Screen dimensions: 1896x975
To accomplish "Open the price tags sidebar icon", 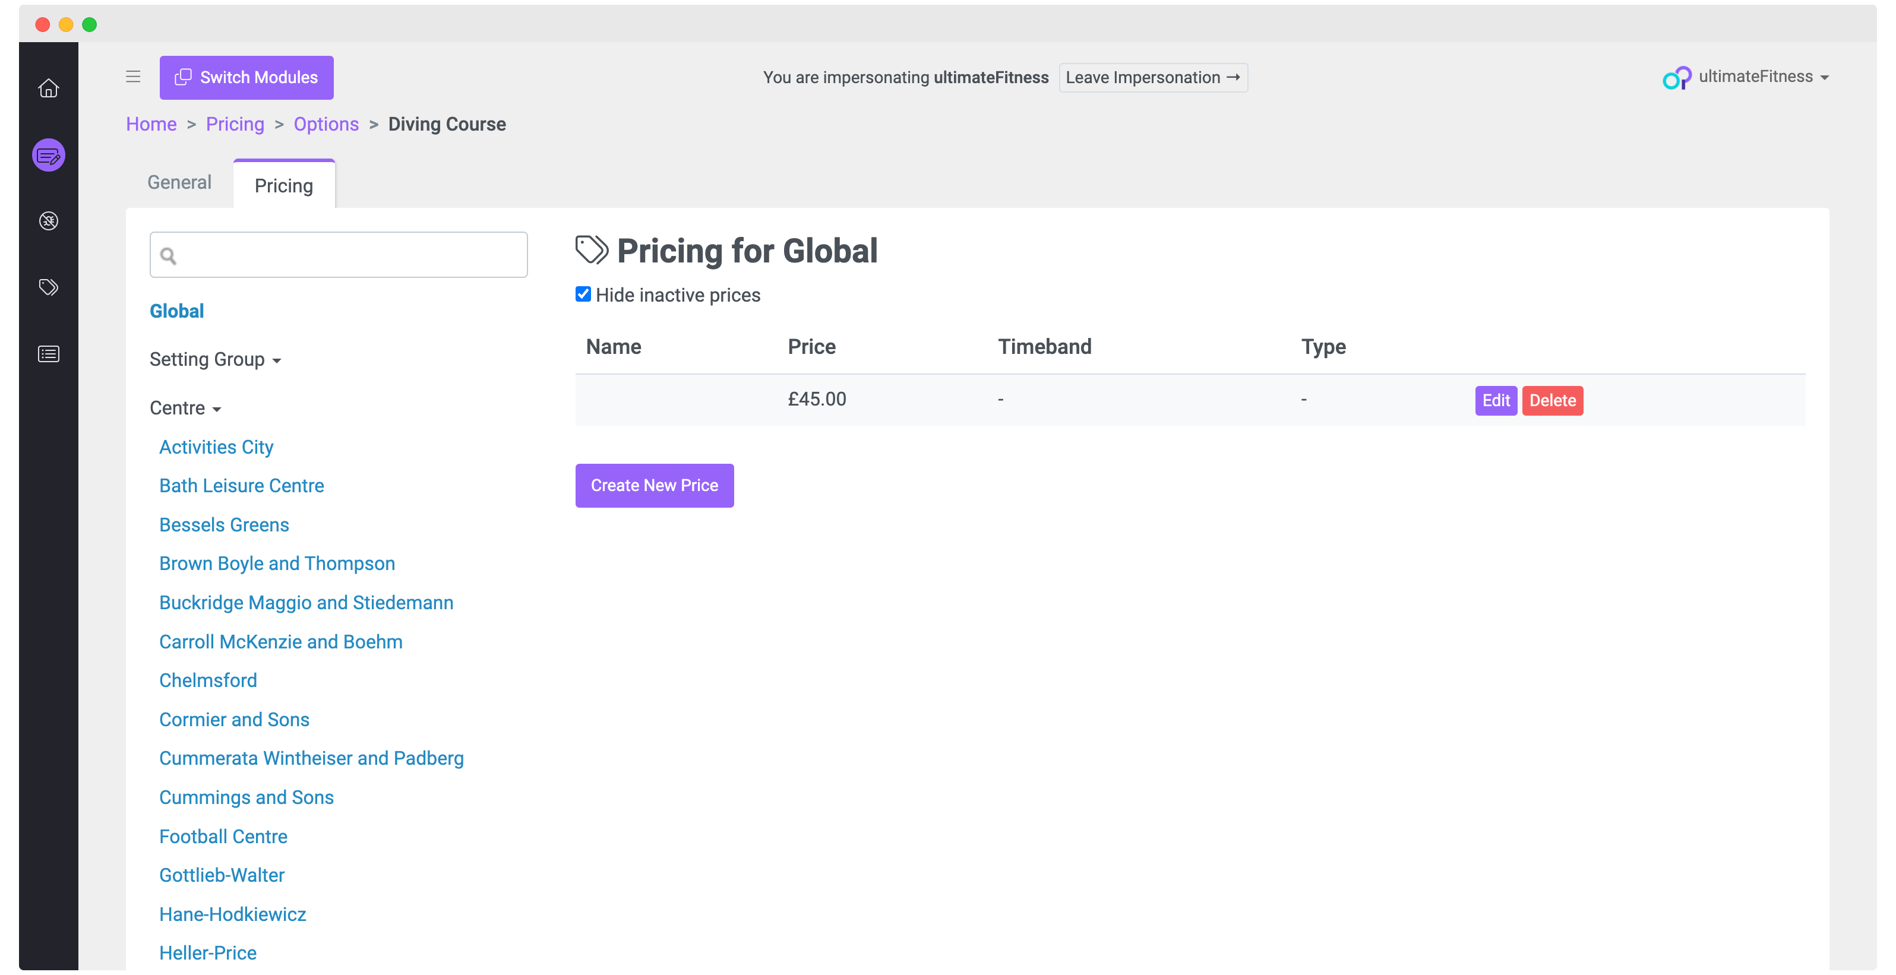I will click(49, 287).
